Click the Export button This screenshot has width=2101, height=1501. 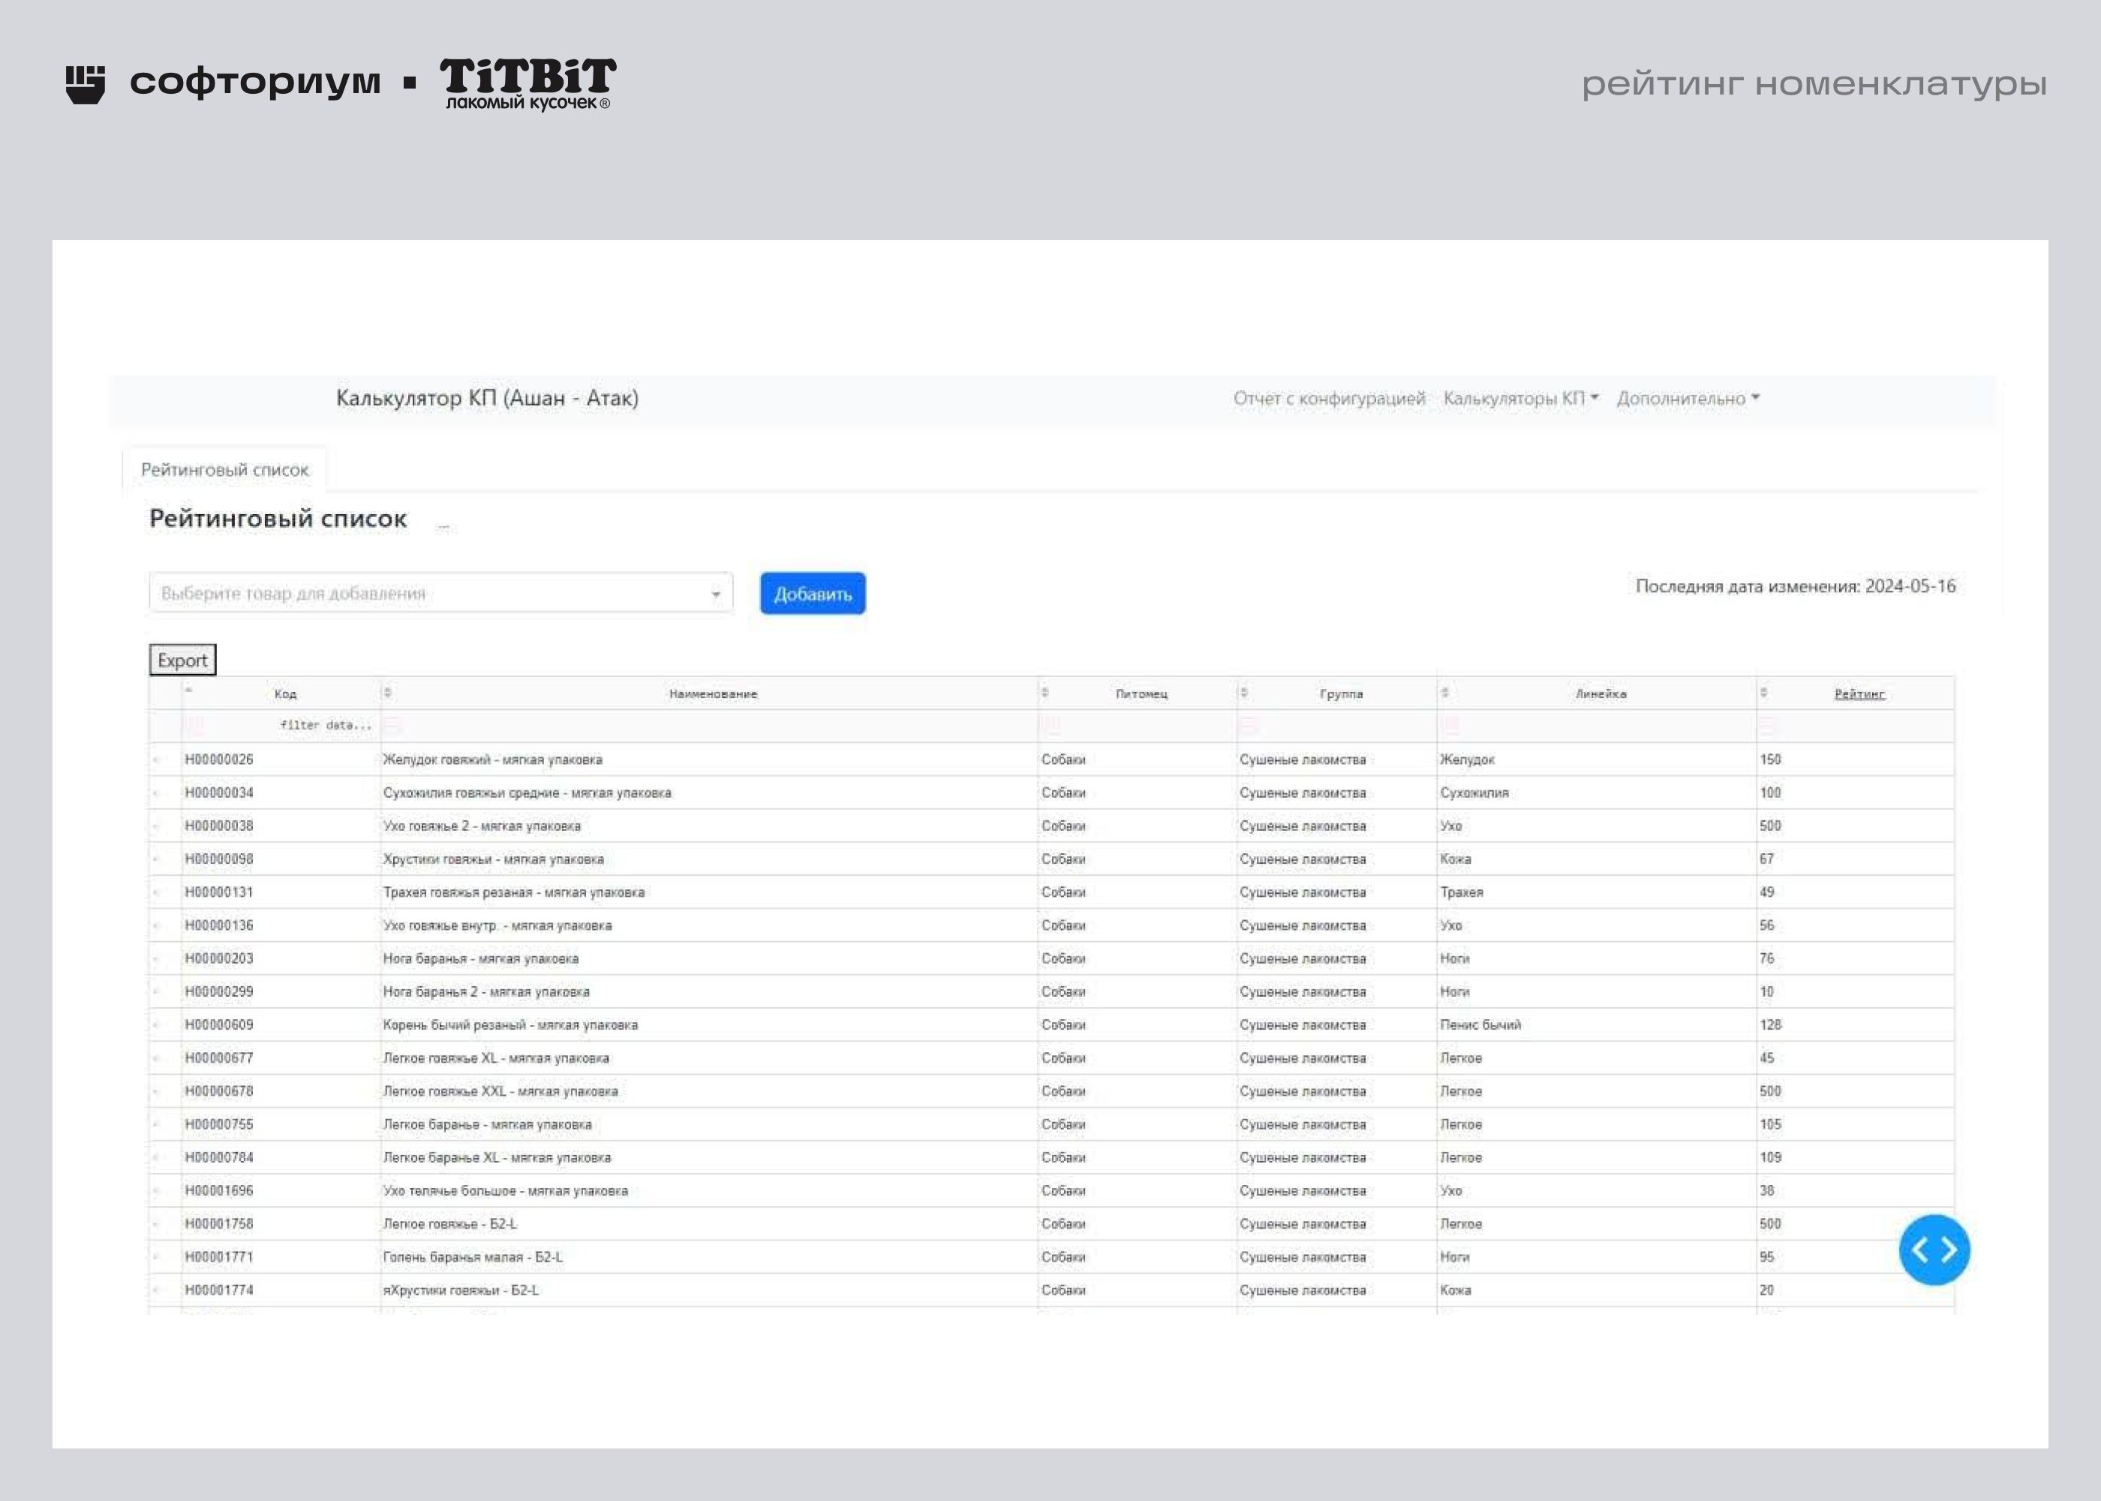[182, 660]
